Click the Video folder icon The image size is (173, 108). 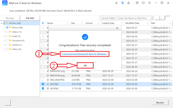(10, 32)
